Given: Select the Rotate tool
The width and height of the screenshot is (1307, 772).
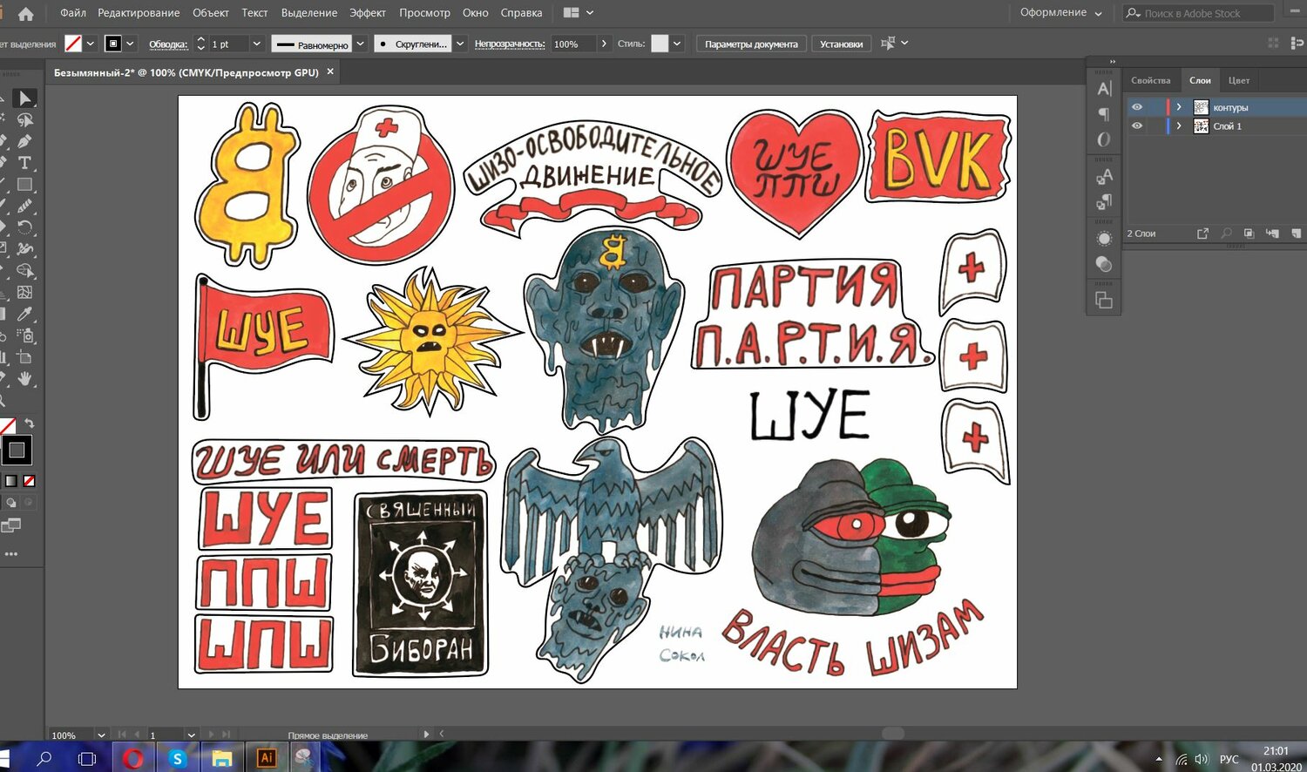Looking at the screenshot, I should pos(24,227).
